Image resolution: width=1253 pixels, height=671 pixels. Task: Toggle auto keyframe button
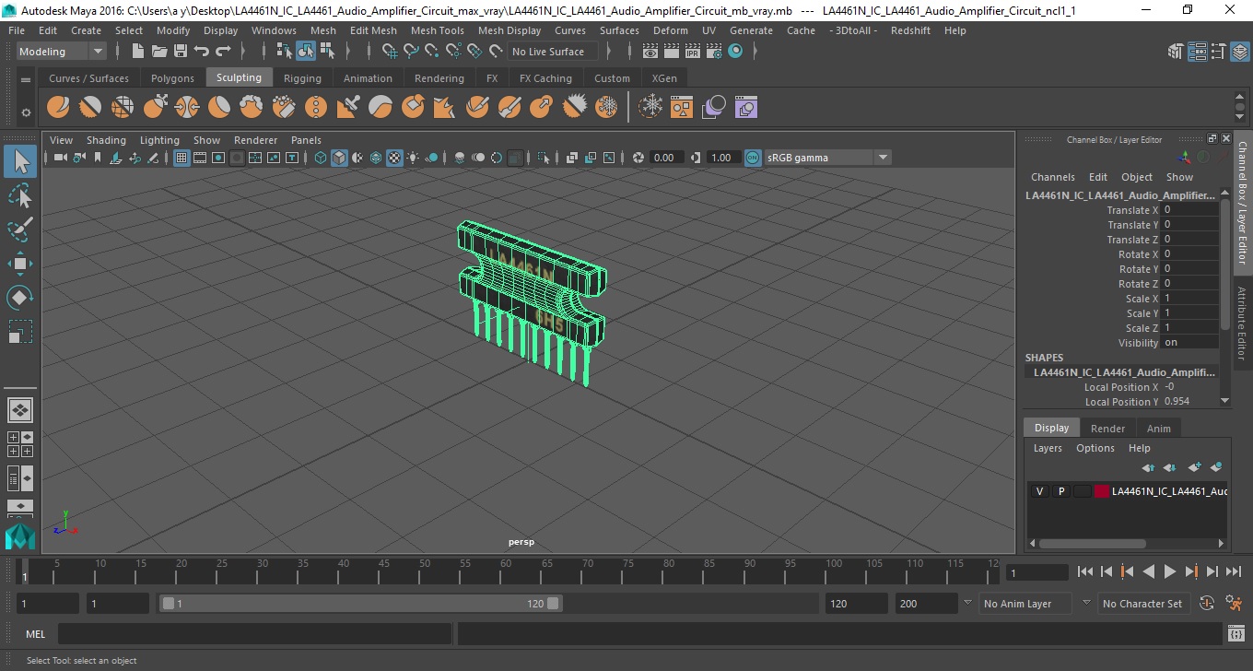[x=1207, y=604]
